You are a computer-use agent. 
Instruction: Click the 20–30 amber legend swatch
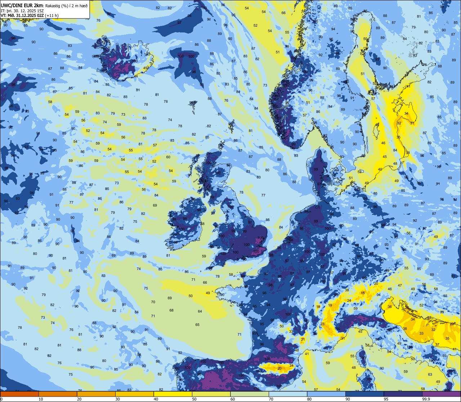(x=96, y=394)
